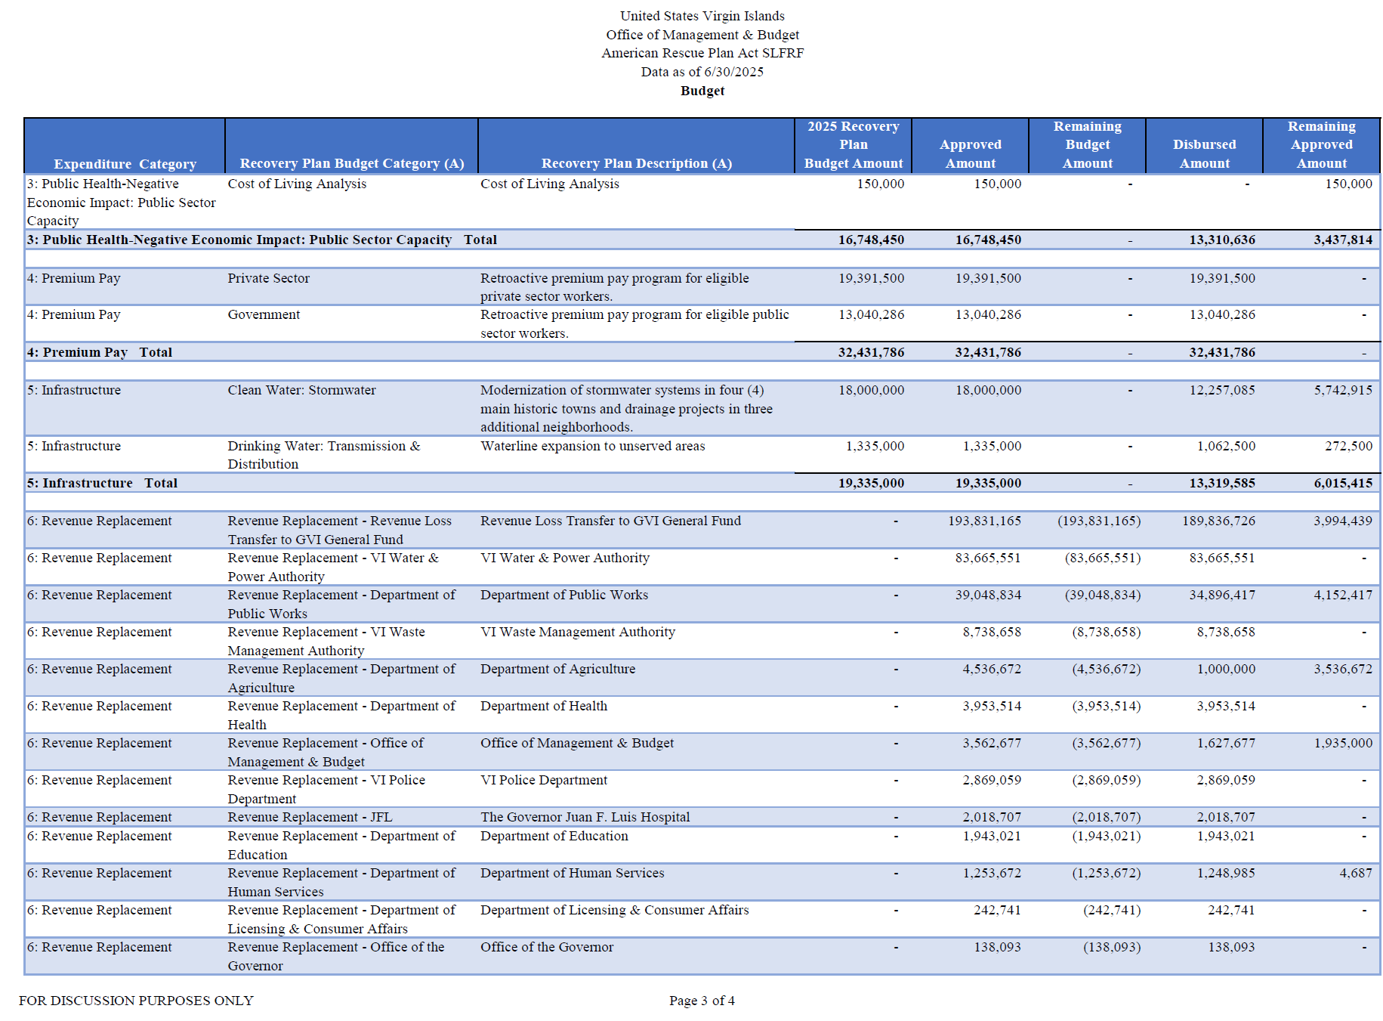The height and width of the screenshot is (1021, 1383).
Task: Click the 'Private Sector' premium pay category
Action: (x=269, y=278)
